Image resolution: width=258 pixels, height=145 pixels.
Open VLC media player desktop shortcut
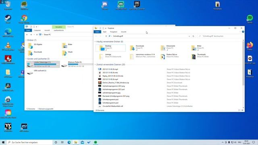(8, 46)
